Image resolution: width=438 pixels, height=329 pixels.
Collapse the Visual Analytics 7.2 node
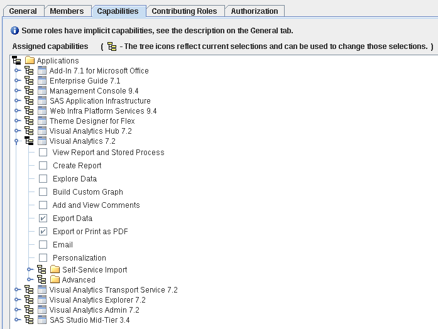(x=16, y=141)
